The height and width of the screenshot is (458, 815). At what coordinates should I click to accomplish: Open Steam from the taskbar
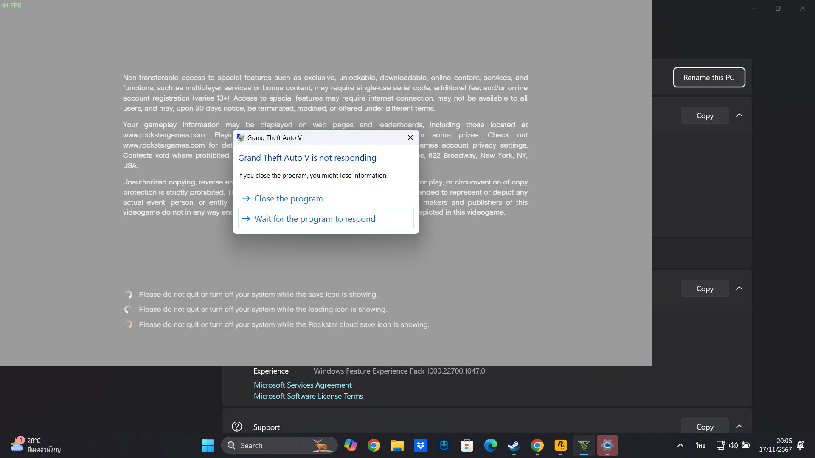pyautogui.click(x=514, y=445)
